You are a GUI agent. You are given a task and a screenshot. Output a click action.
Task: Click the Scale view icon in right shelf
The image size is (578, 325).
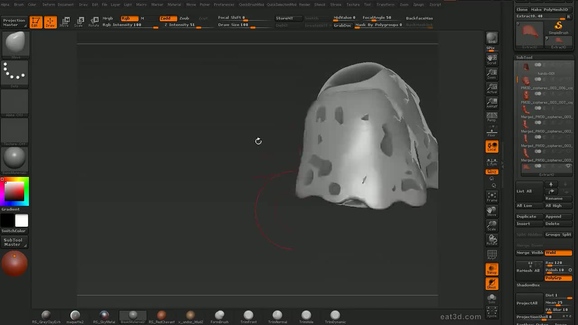coord(492,226)
